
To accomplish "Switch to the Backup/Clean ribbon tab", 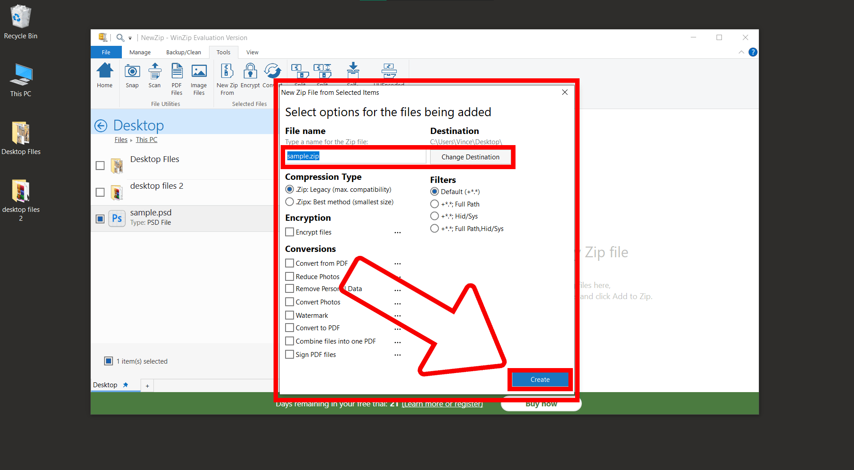I will [x=183, y=52].
